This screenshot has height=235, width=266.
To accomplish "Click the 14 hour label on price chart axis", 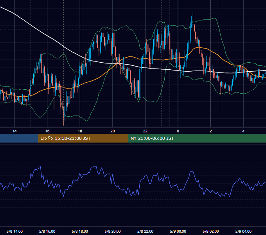I will click(14, 131).
